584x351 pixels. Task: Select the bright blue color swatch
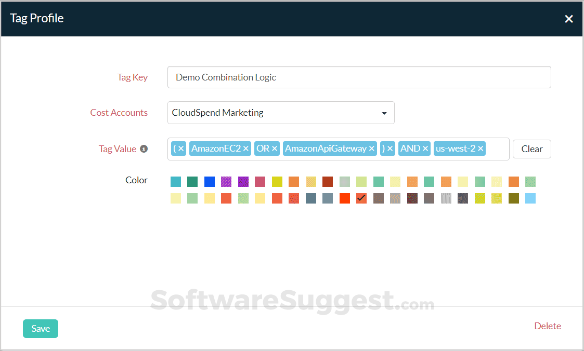click(x=209, y=181)
